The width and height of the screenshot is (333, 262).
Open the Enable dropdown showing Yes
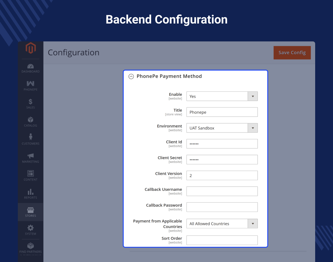point(222,96)
